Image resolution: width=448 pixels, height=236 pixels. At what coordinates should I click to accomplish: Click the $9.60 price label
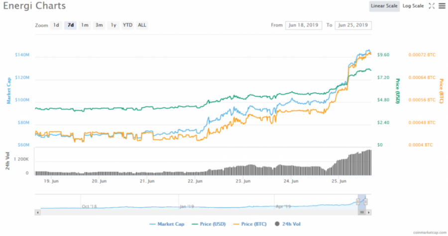point(383,55)
